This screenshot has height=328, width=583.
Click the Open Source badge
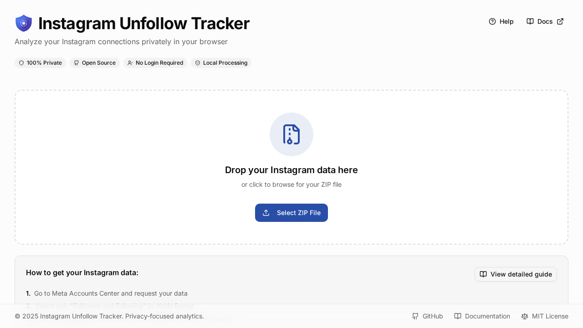(94, 63)
